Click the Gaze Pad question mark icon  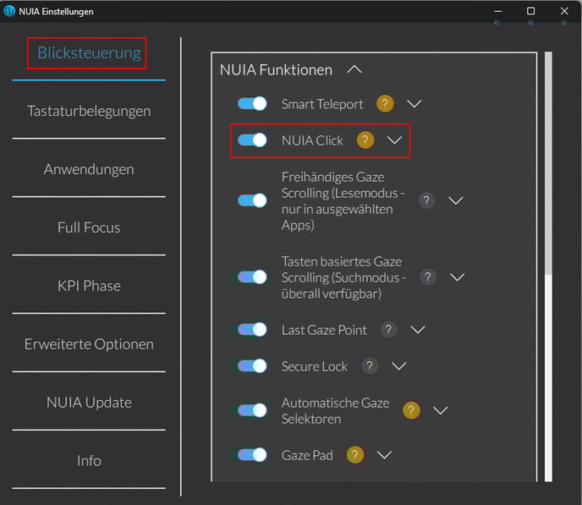click(x=354, y=455)
